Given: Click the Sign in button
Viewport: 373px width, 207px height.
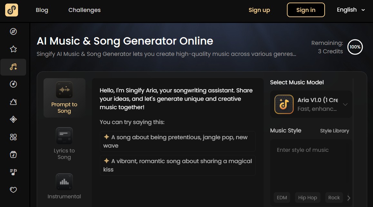Looking at the screenshot, I should (x=306, y=10).
